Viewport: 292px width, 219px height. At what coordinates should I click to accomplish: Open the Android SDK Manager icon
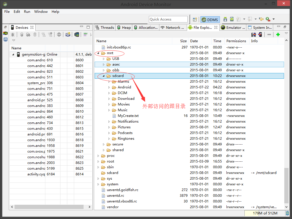pos(225,19)
